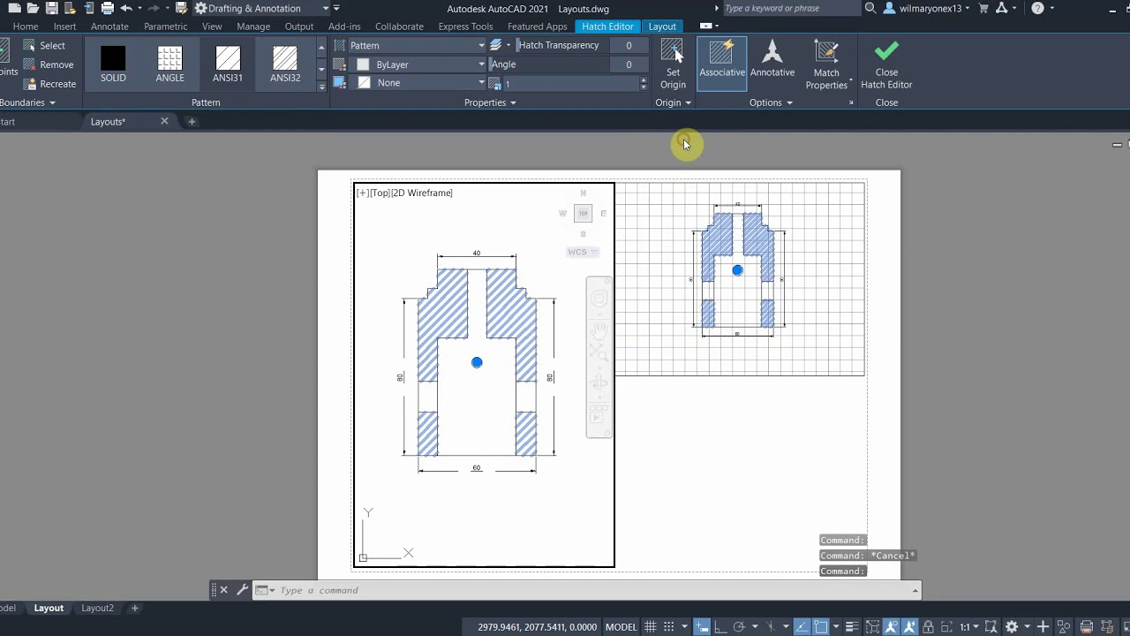1130x636 pixels.
Task: Choose the ANSI32 hatch pattern
Action: click(x=285, y=65)
